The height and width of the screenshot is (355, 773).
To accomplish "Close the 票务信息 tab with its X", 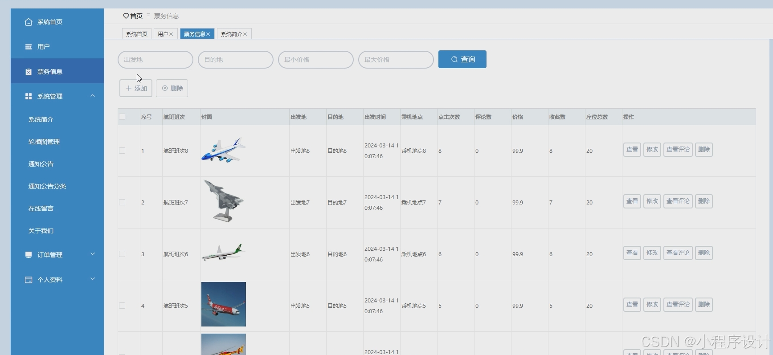I will coord(208,34).
